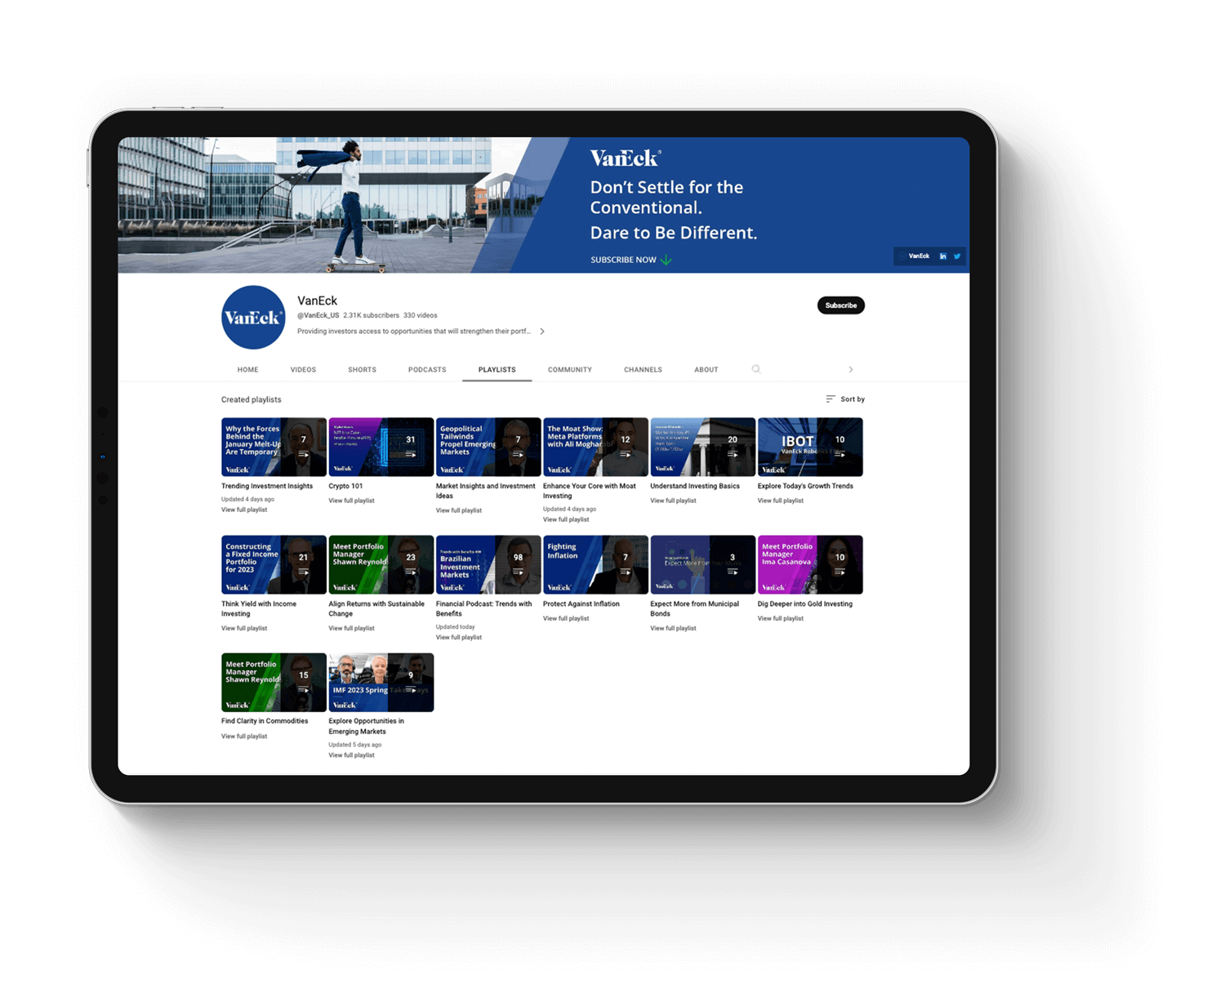View full playlist under Understand Investing Basics
1225x984 pixels.
pos(673,501)
